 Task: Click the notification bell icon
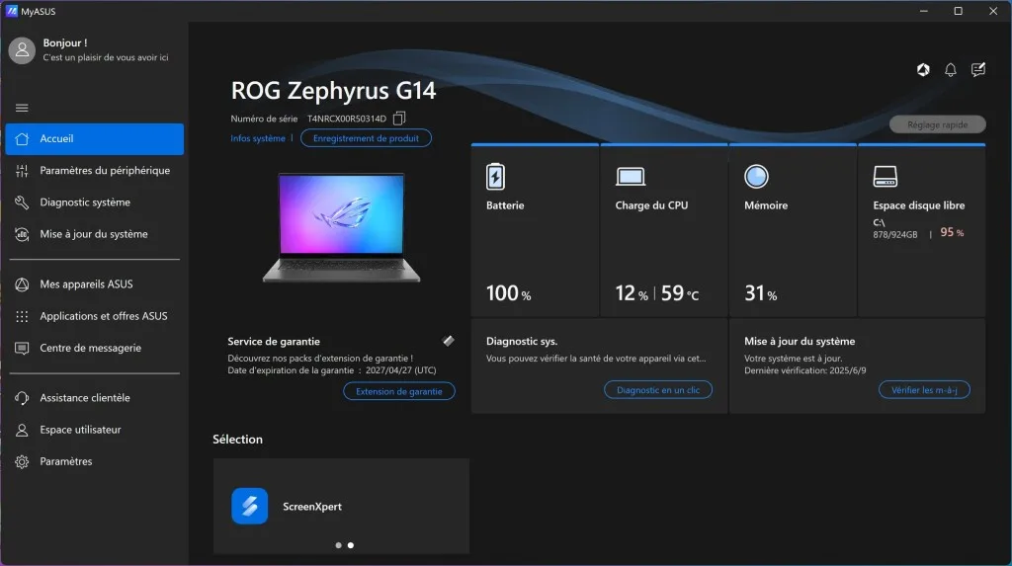pos(950,70)
